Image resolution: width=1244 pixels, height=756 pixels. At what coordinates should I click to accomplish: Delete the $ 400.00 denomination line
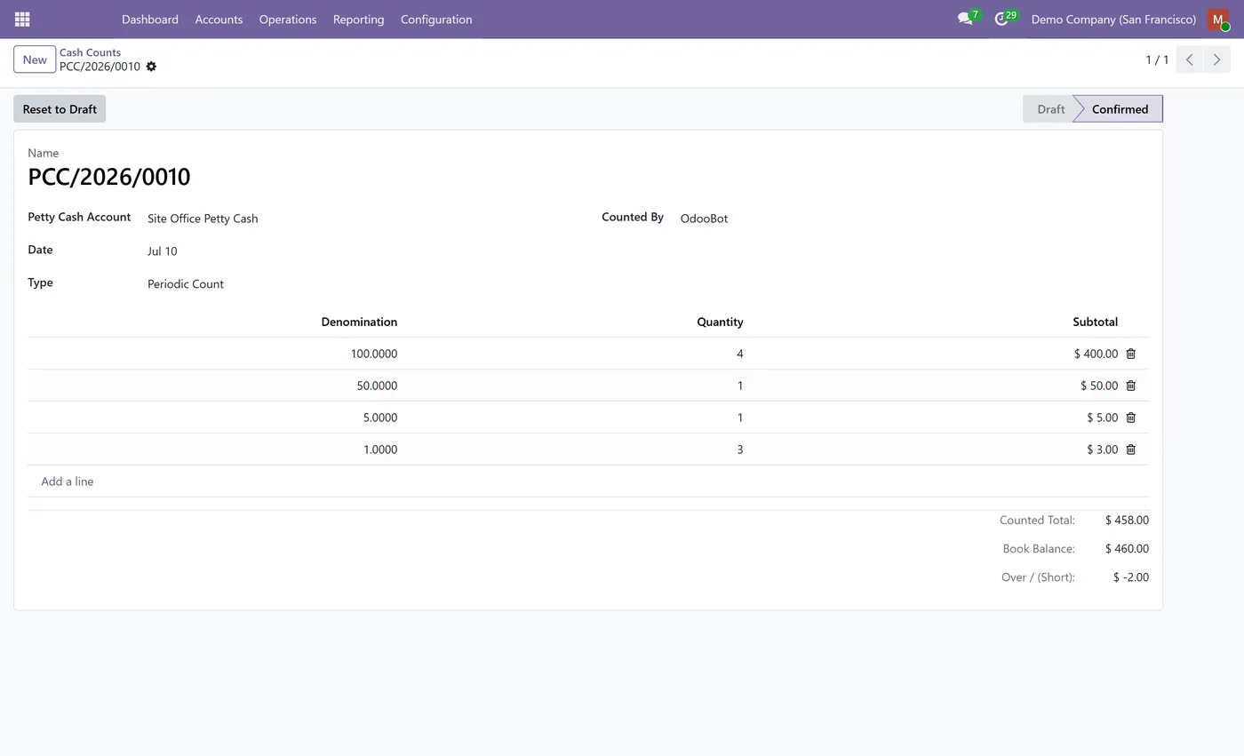(x=1130, y=354)
